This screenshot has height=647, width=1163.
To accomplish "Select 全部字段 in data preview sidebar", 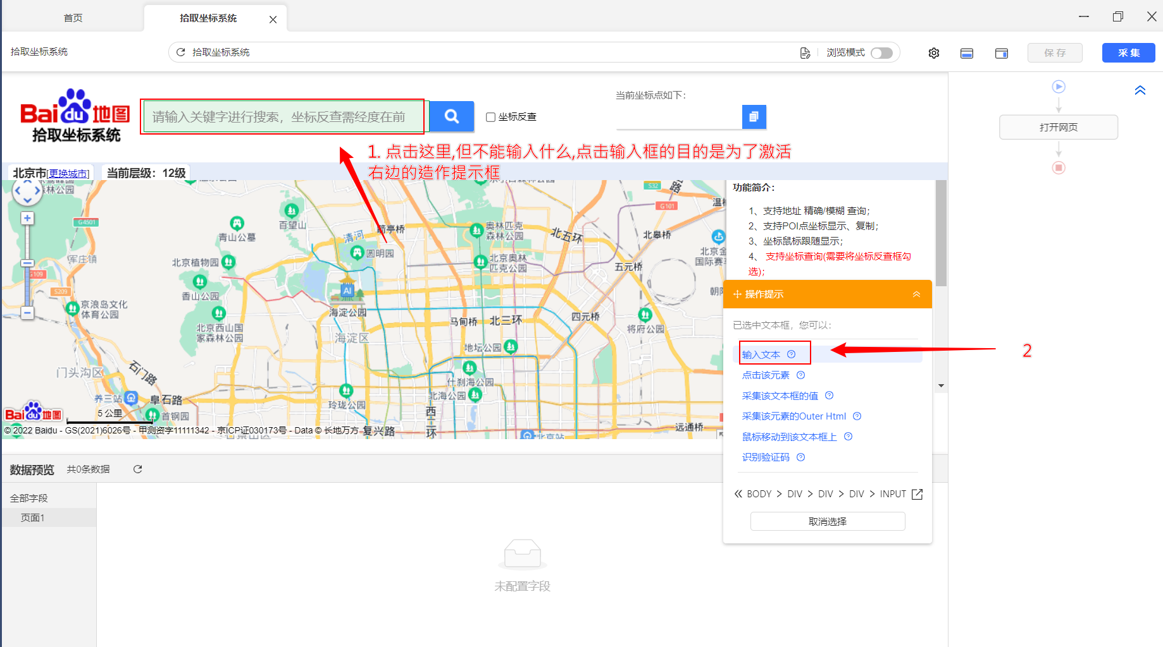I will click(29, 499).
